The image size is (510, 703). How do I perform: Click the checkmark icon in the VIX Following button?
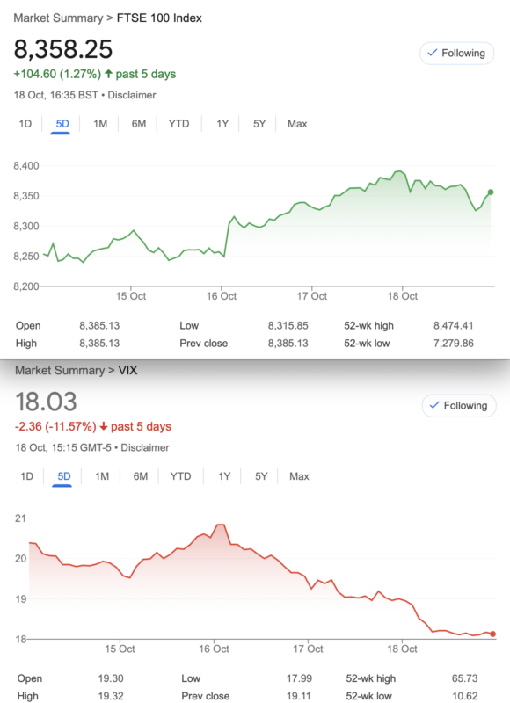coord(434,405)
